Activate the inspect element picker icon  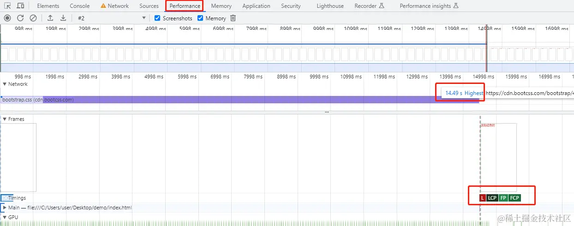(x=8, y=6)
